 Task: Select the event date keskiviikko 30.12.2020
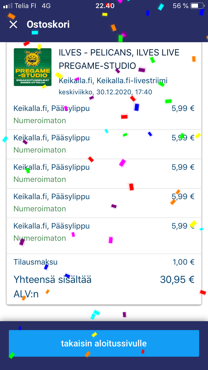click(105, 92)
